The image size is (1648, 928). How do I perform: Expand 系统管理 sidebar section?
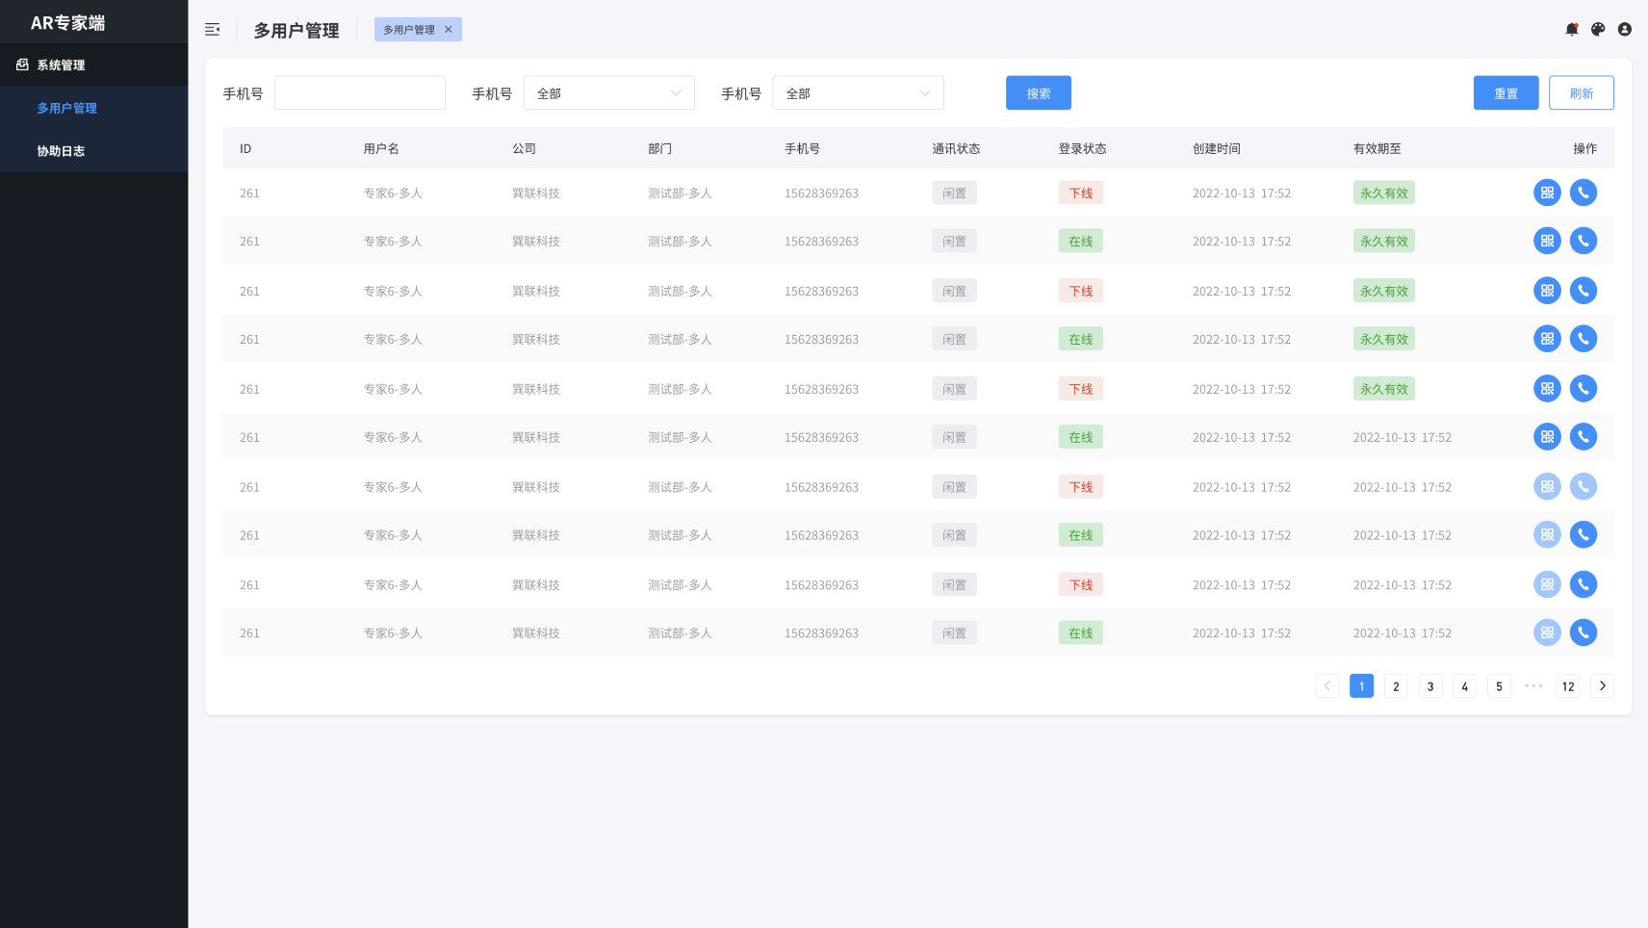(61, 64)
